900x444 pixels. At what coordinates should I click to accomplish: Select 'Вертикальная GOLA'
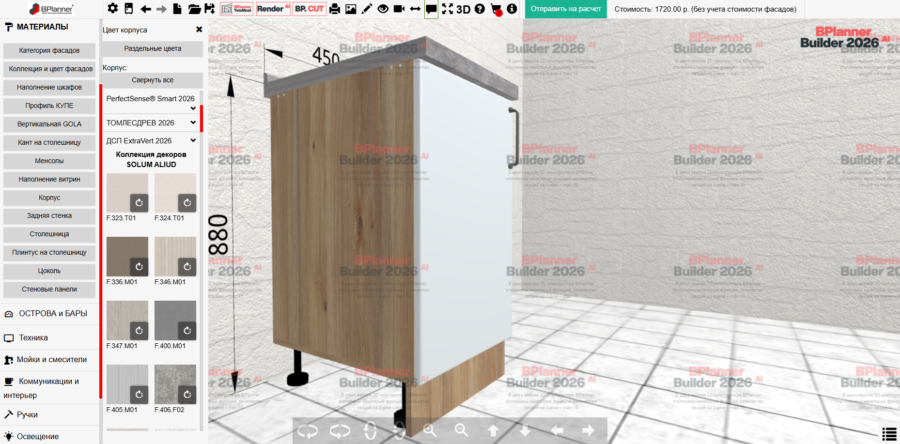point(49,124)
